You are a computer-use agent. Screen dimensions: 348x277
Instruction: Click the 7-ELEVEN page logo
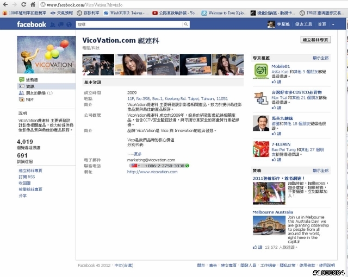coord(261,149)
